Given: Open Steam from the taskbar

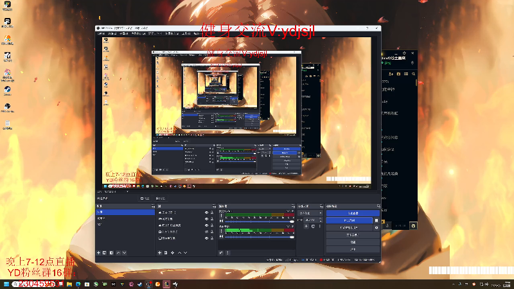Looking at the screenshot, I should (139, 284).
